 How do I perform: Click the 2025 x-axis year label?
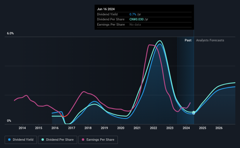click(x=203, y=128)
